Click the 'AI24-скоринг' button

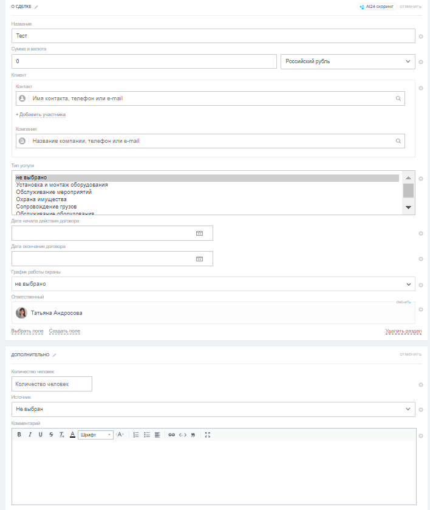377,7
